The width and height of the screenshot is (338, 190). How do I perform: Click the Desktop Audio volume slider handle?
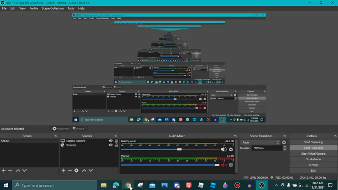(179, 149)
